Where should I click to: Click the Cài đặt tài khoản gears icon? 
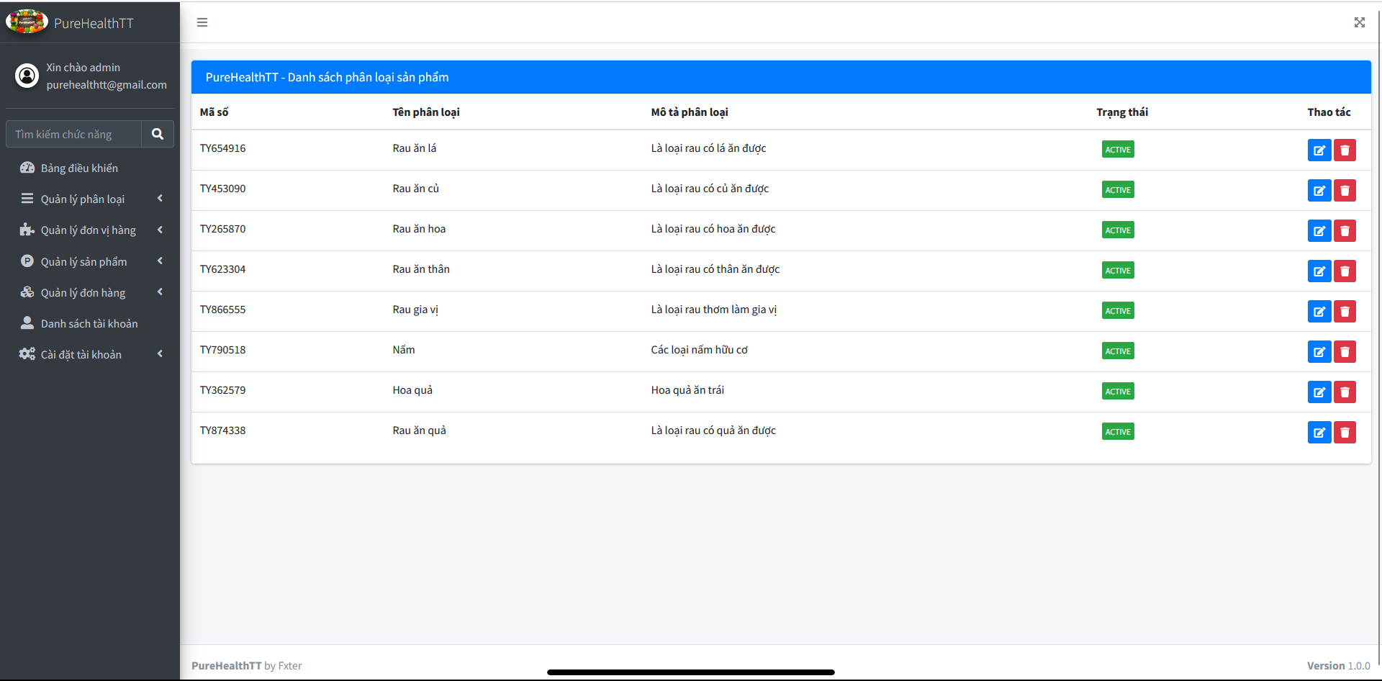[x=27, y=354]
